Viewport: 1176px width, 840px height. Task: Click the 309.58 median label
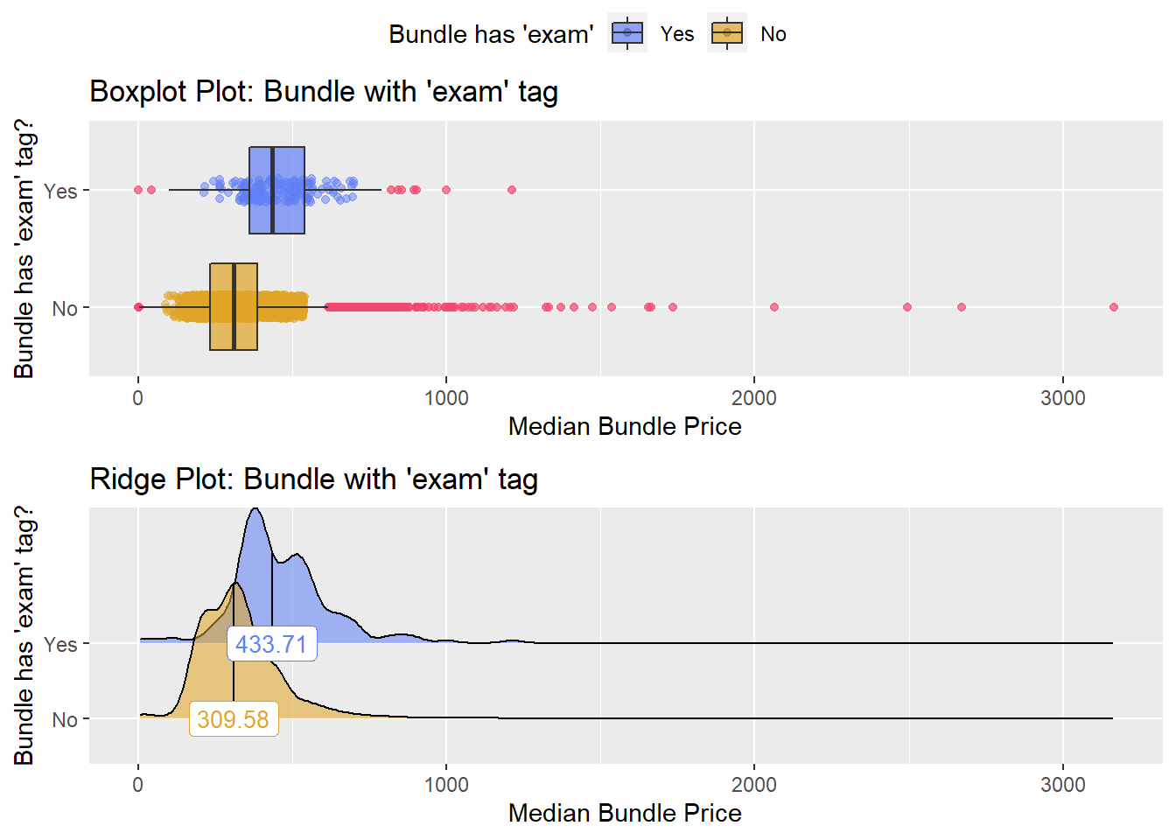pos(234,719)
